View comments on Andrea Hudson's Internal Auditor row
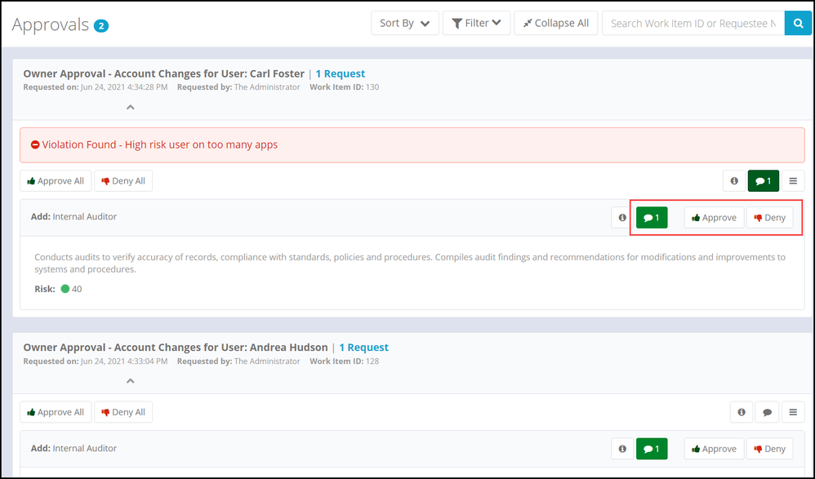Viewport: 815px width, 479px height. pos(652,449)
